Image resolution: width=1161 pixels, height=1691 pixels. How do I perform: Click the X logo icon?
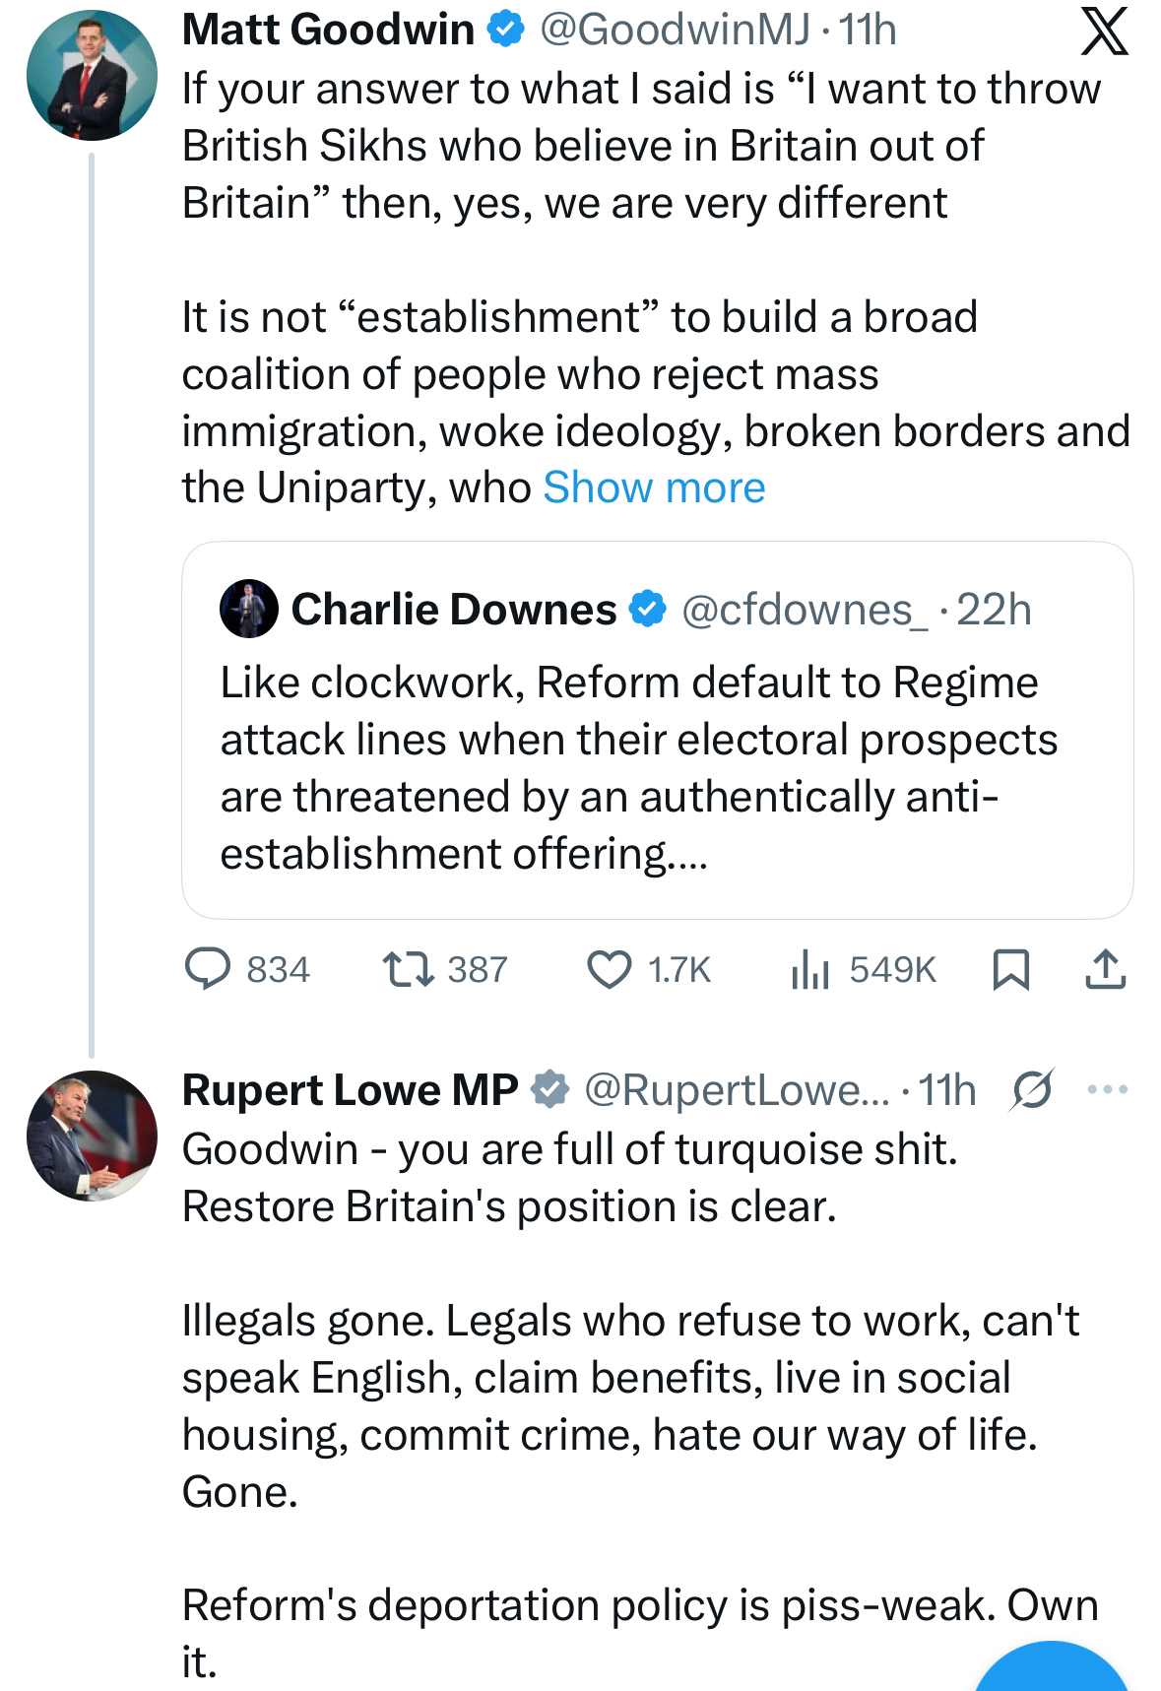coord(1104,32)
